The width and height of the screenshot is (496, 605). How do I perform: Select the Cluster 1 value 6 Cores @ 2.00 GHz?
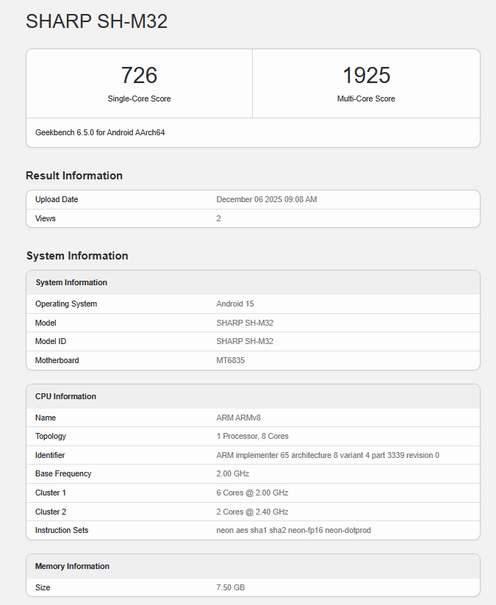point(252,493)
